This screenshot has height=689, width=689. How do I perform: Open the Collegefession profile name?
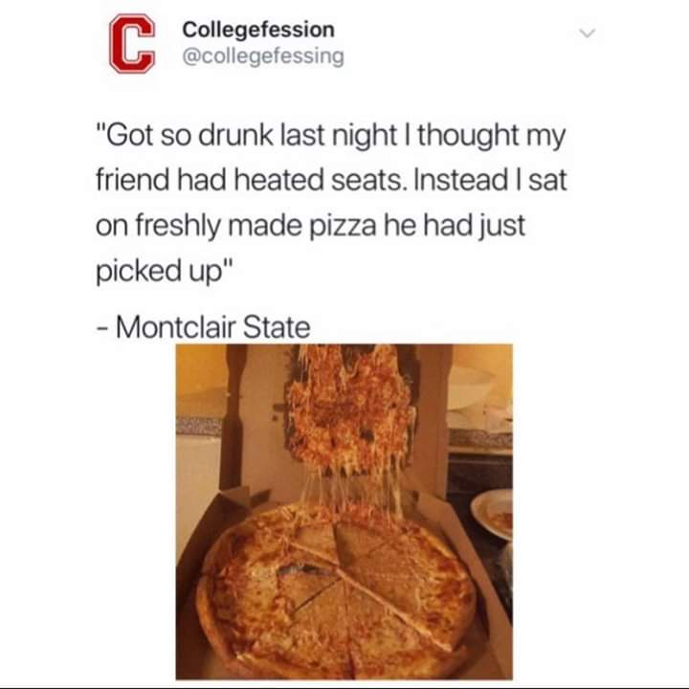[258, 30]
